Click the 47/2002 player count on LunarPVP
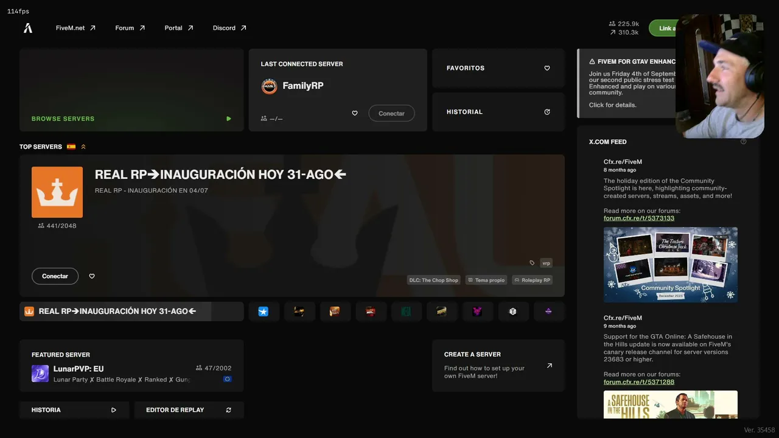779x438 pixels. (x=214, y=368)
